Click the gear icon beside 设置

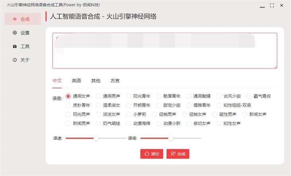15,33
